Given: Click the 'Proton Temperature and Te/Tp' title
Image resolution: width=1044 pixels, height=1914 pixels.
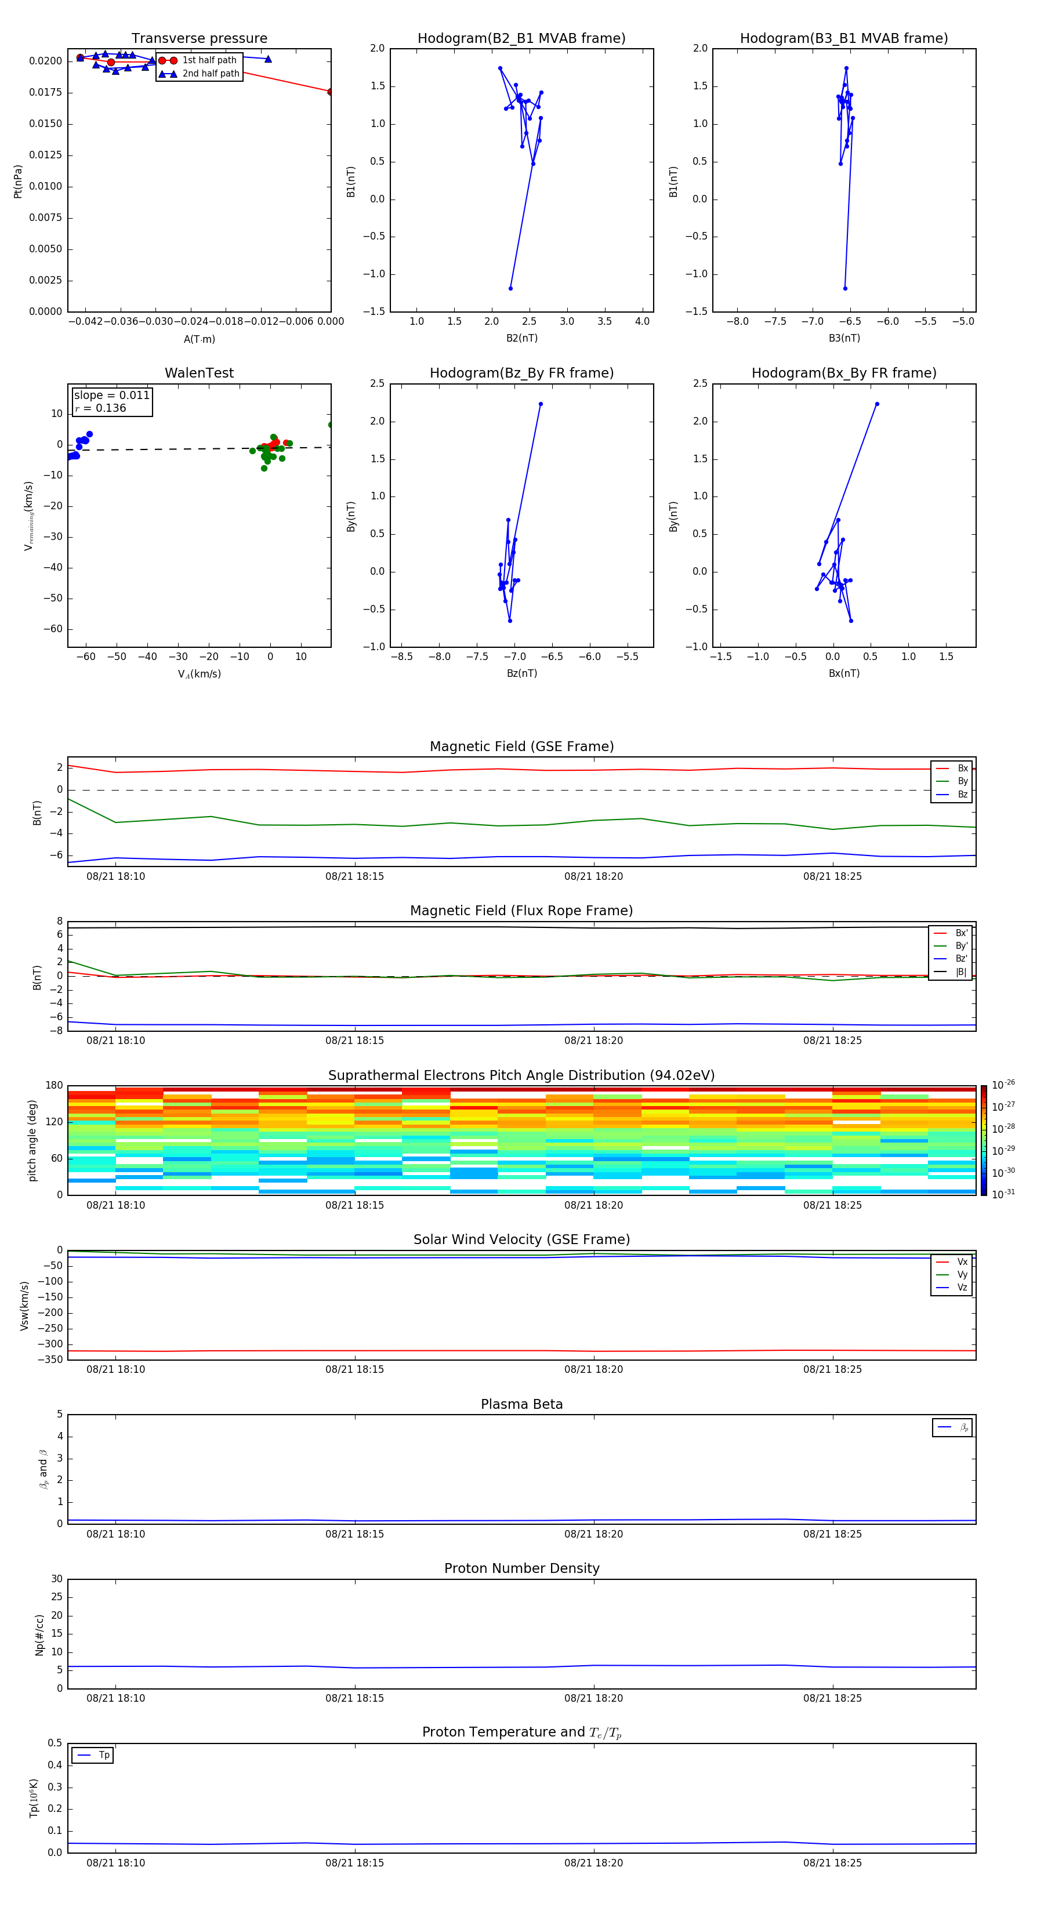Looking at the screenshot, I should tap(521, 1732).
